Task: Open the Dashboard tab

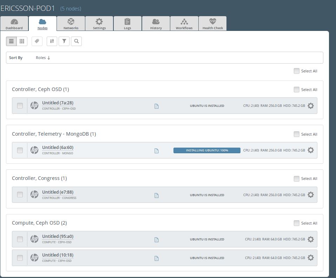Action: pos(14,24)
